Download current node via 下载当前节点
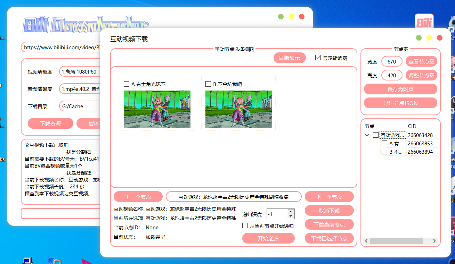This screenshot has height=264, width=455. [x=329, y=224]
